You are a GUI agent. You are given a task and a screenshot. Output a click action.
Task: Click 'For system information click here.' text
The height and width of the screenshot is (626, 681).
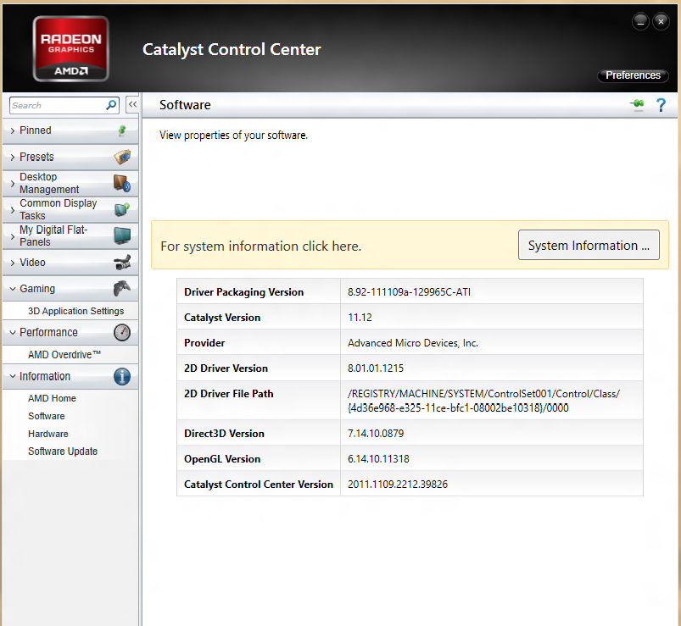[260, 246]
